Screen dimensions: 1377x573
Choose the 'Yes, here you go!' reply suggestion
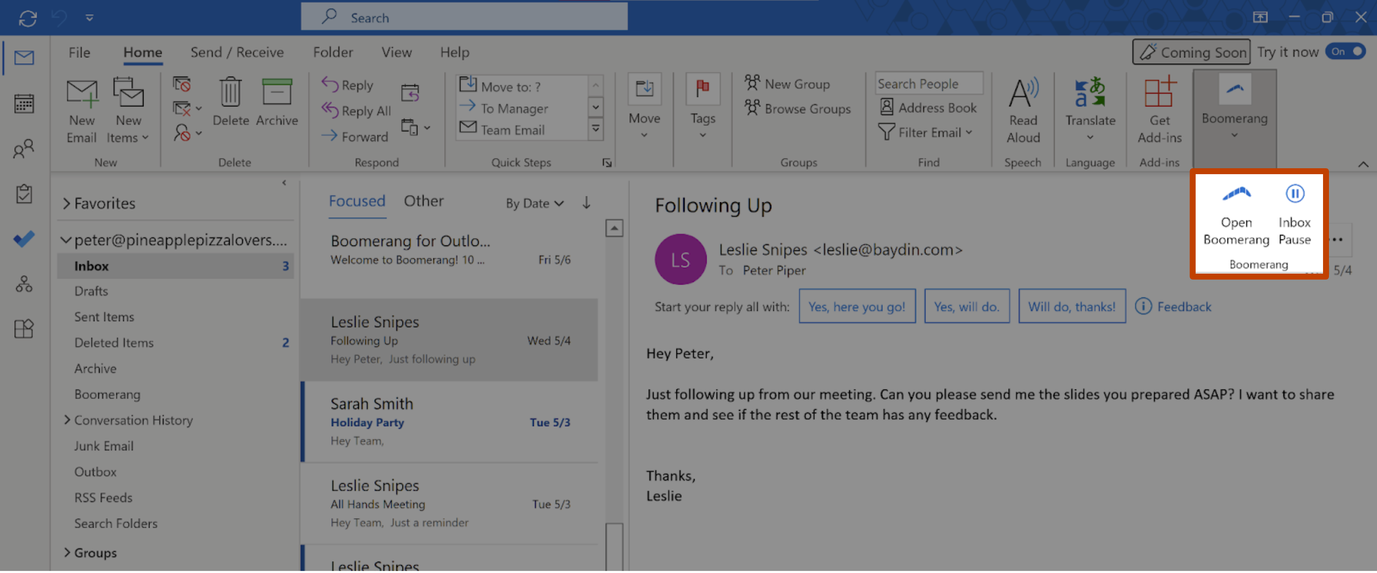coord(857,306)
